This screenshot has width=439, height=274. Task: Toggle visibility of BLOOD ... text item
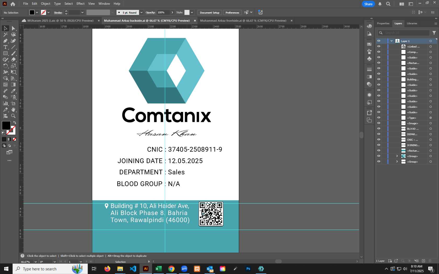pos(379,129)
